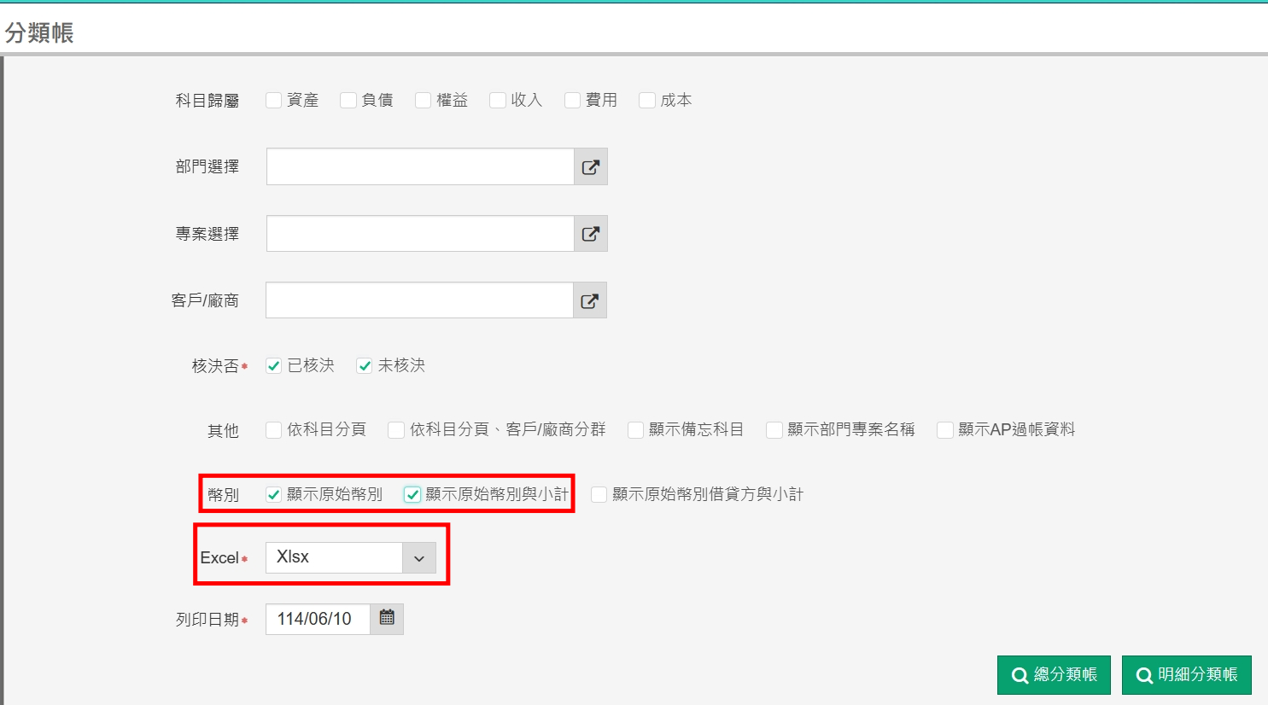Enable 依科目分頁 option
Viewport: 1268px width, 705px height.
click(274, 430)
